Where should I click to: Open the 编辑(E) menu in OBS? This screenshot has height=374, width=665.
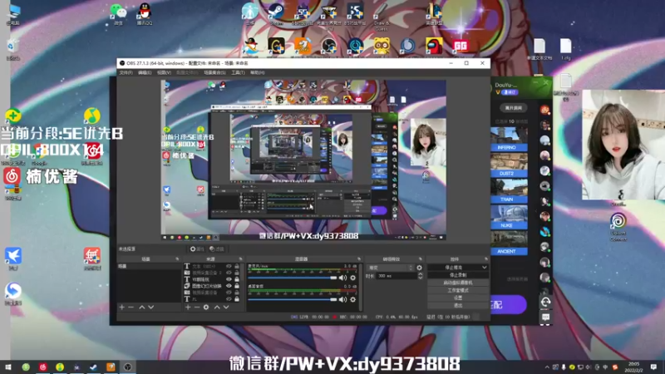(x=145, y=73)
